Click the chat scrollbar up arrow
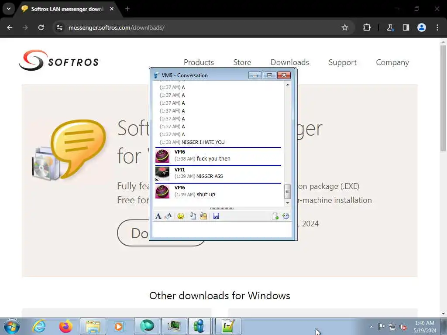 click(287, 85)
